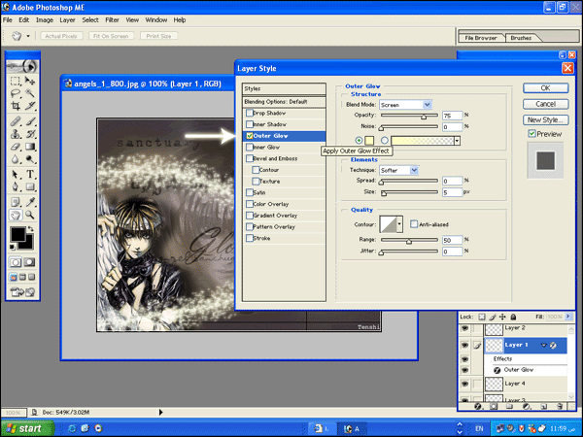The height and width of the screenshot is (437, 583).
Task: Hide Layer 2 with its eye icon
Action: pyautogui.click(x=464, y=328)
